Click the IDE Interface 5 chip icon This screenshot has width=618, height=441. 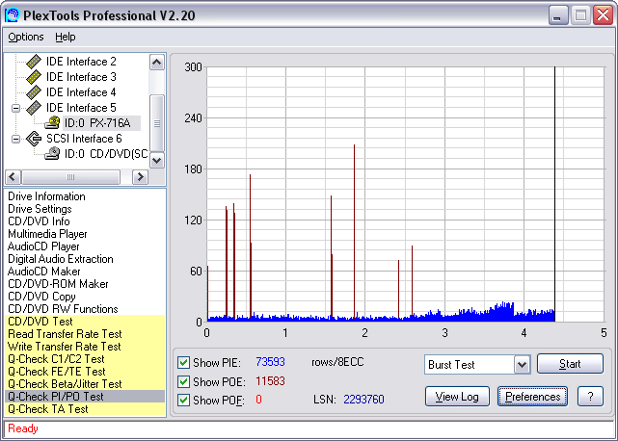(x=34, y=108)
